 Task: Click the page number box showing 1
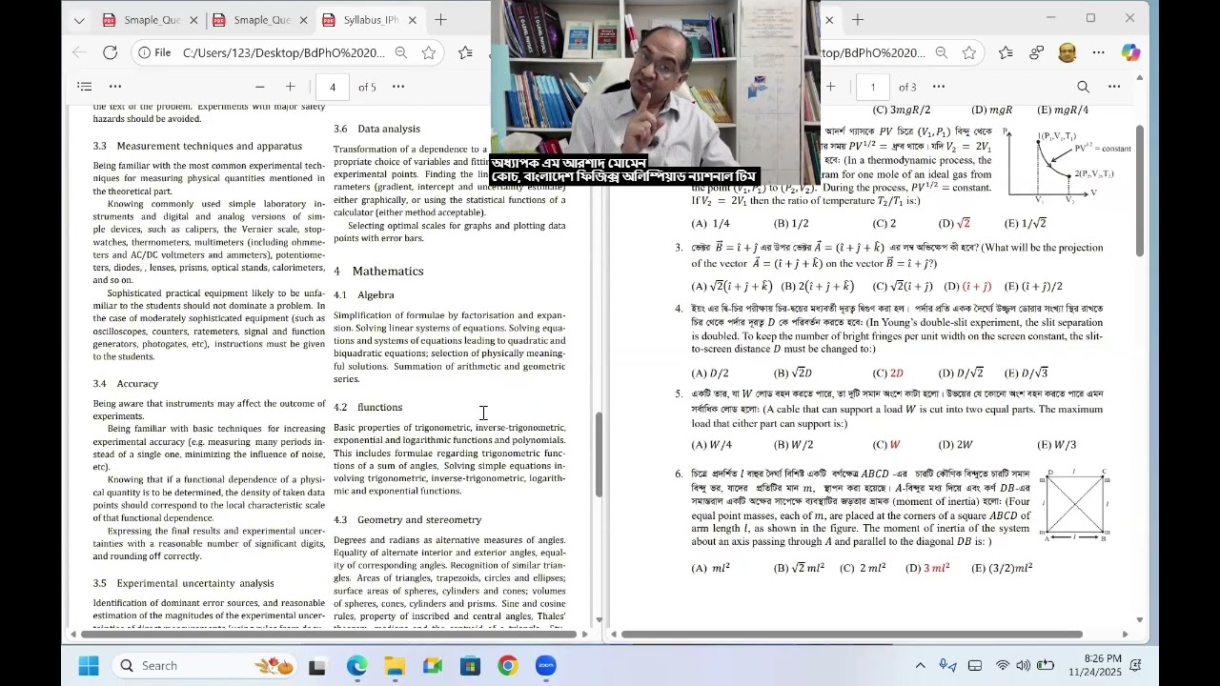coord(872,87)
